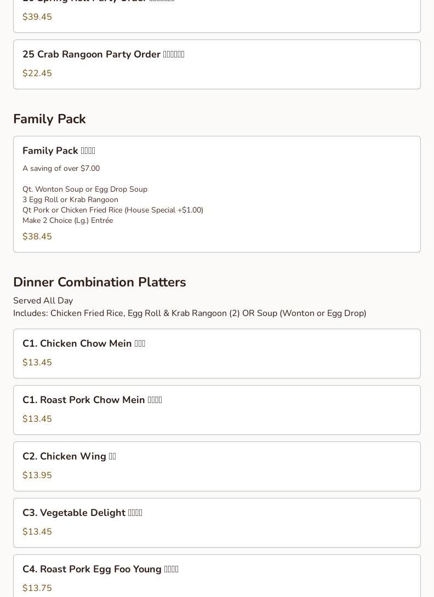Click the Family Pack $38.45 price
434x597 pixels.
37,237
